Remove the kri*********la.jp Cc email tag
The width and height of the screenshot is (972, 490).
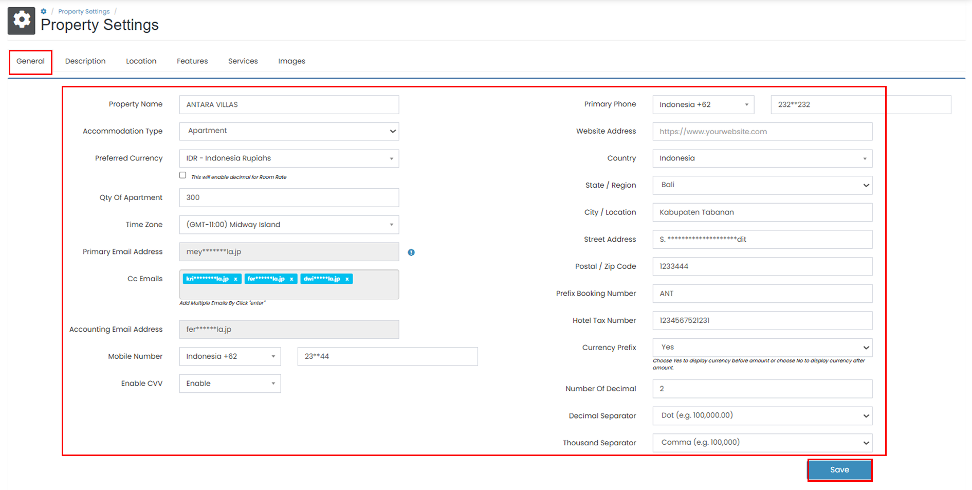(x=236, y=279)
